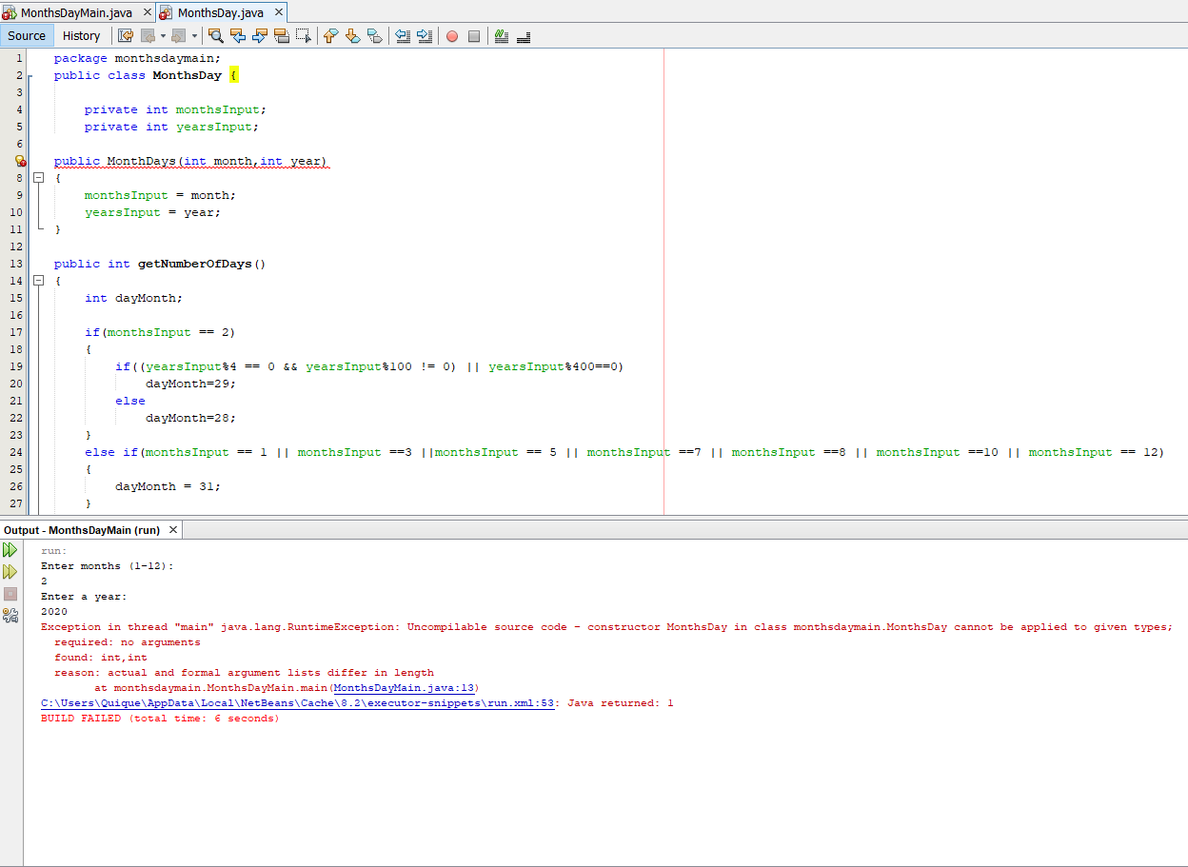Start macro recording with red circle
Image resolution: width=1188 pixels, height=867 pixels.
(452, 36)
